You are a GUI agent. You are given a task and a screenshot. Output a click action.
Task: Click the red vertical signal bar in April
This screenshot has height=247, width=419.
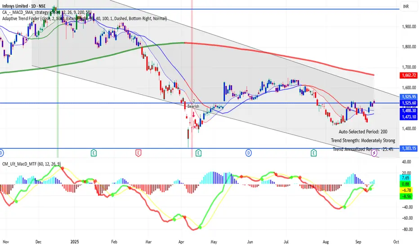192,79
